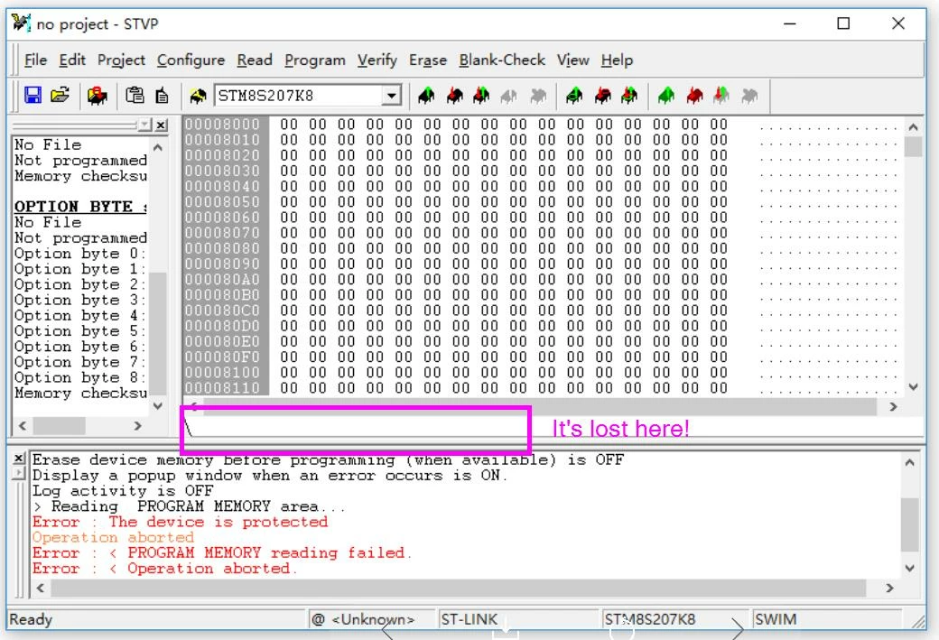939x640 pixels.
Task: Select address 000080A0 row header
Action: point(222,280)
